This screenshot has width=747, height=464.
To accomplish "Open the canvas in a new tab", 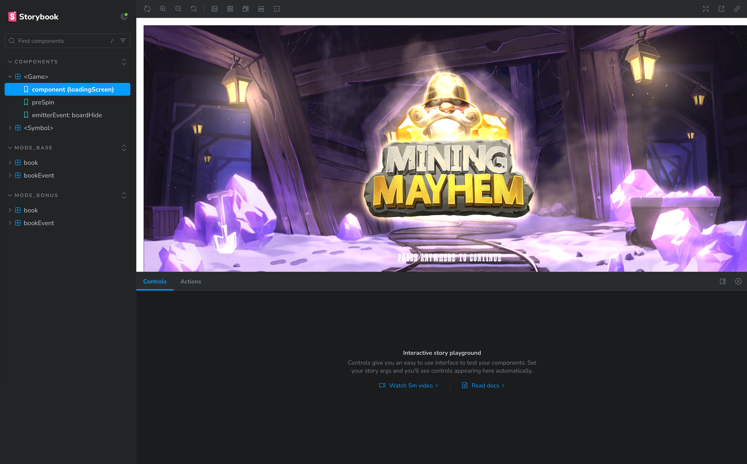I will (x=721, y=9).
